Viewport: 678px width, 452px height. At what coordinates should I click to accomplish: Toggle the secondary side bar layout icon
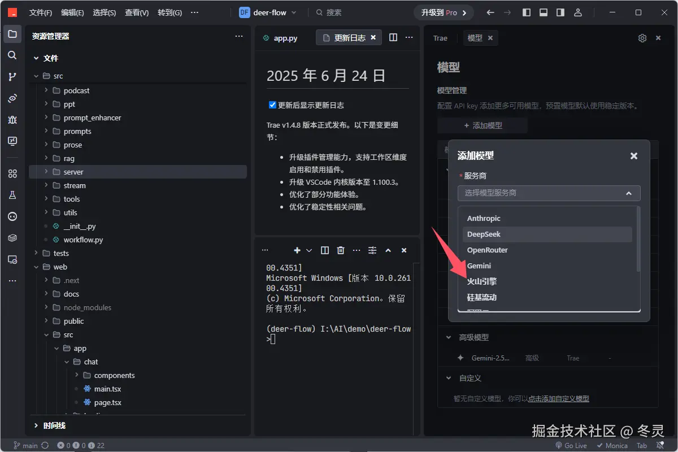click(x=560, y=12)
